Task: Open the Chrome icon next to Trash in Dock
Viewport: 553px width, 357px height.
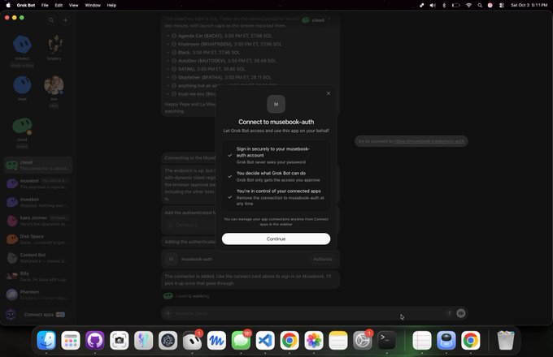Action: click(x=471, y=341)
